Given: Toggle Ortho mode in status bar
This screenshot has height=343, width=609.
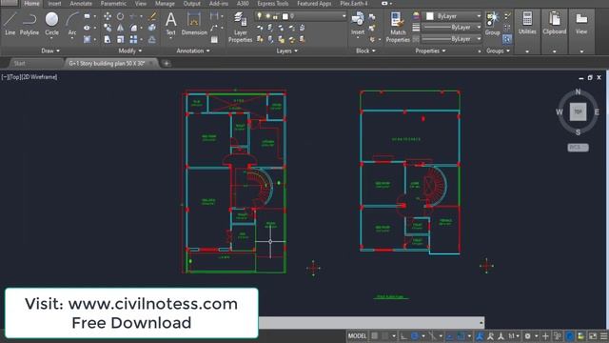Looking at the screenshot, I should [x=403, y=336].
